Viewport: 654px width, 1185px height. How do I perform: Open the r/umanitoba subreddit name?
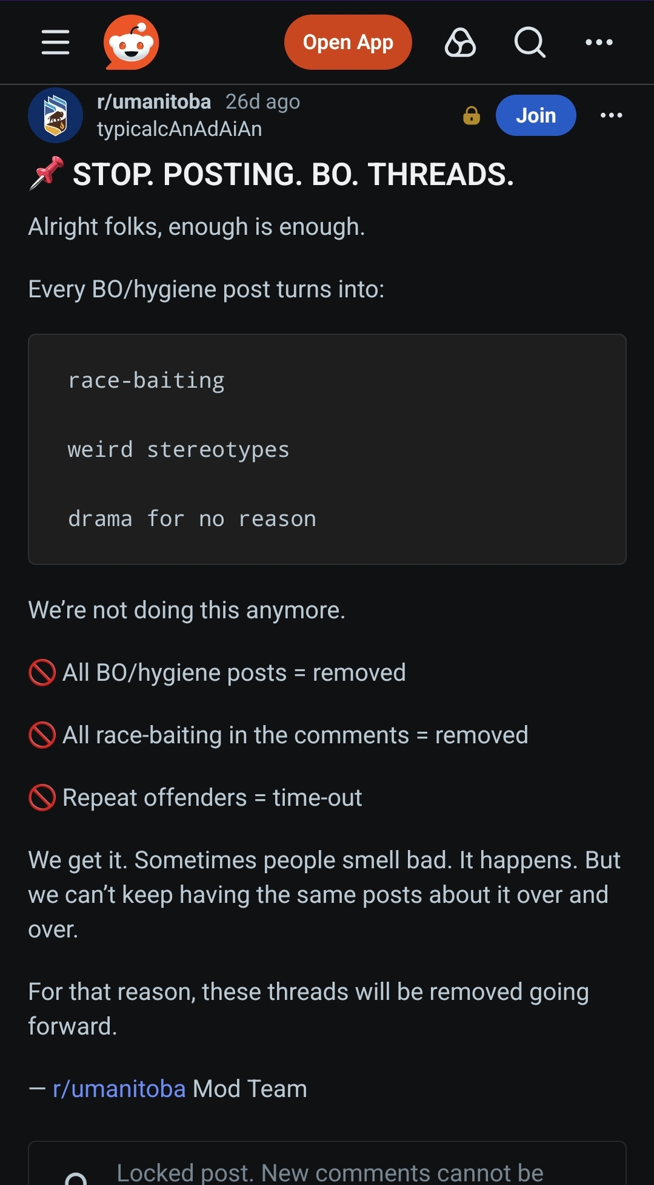pyautogui.click(x=154, y=102)
